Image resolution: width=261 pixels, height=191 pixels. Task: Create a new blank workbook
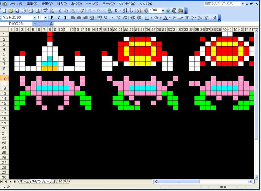coord(5,11)
